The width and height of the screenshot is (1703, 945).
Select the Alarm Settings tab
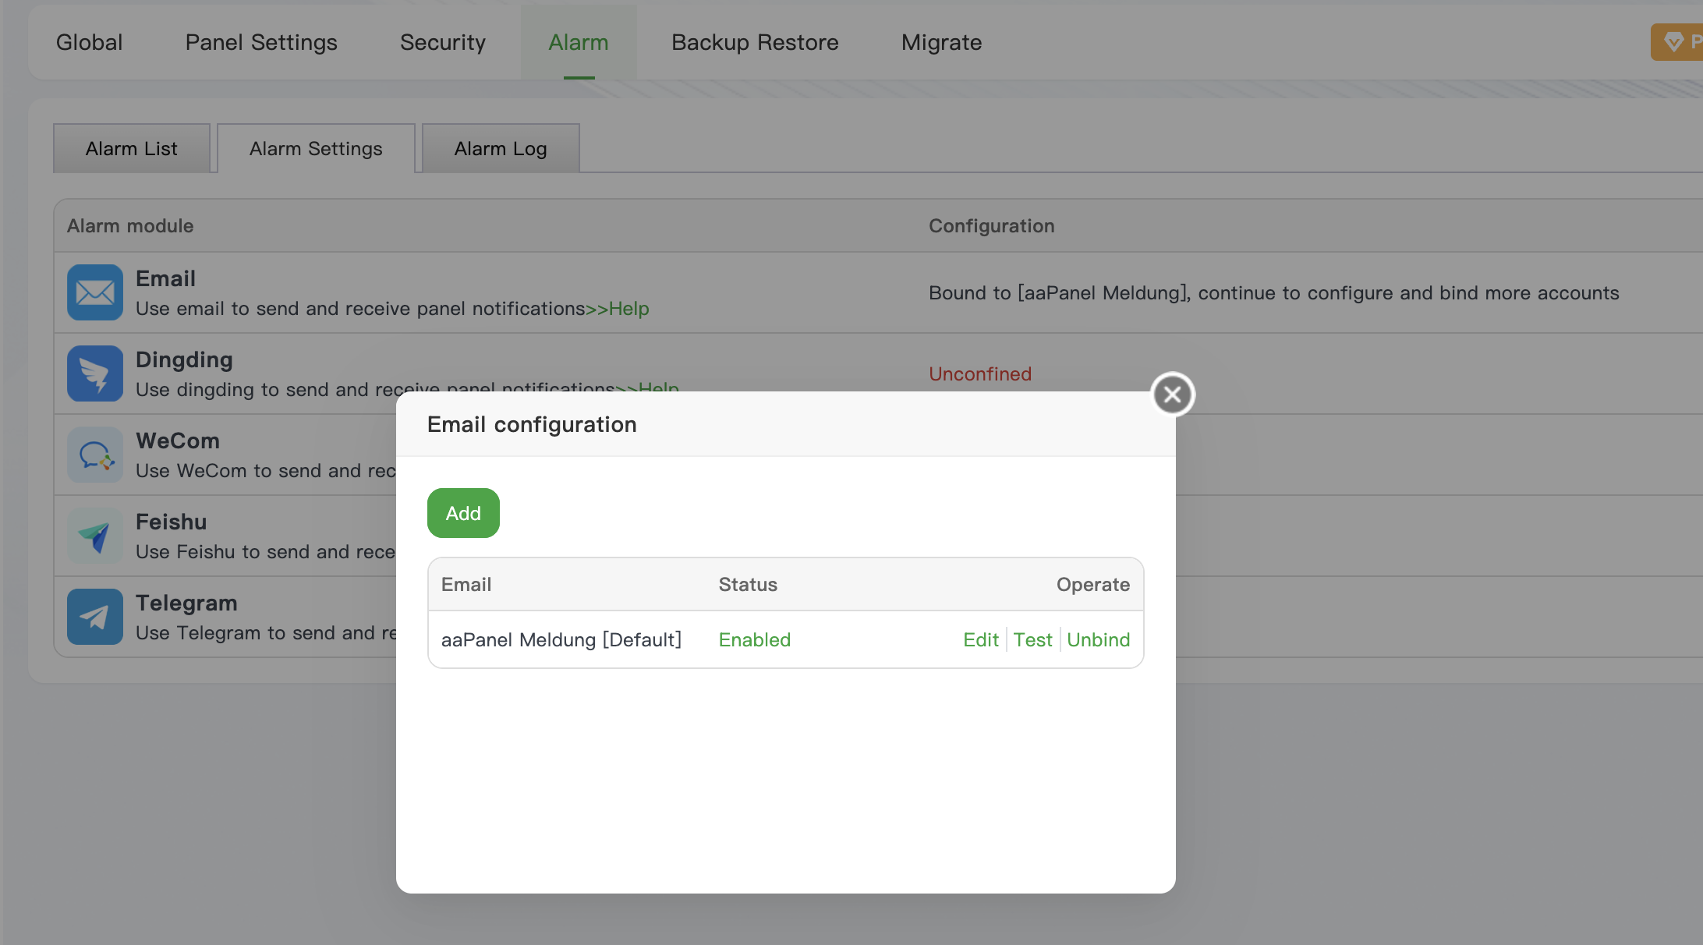[316, 149]
